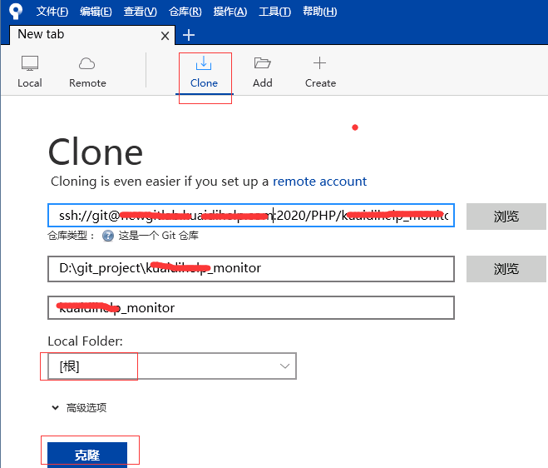548x468 pixels.
Task: Open the 仓库(R) menu
Action: [185, 12]
